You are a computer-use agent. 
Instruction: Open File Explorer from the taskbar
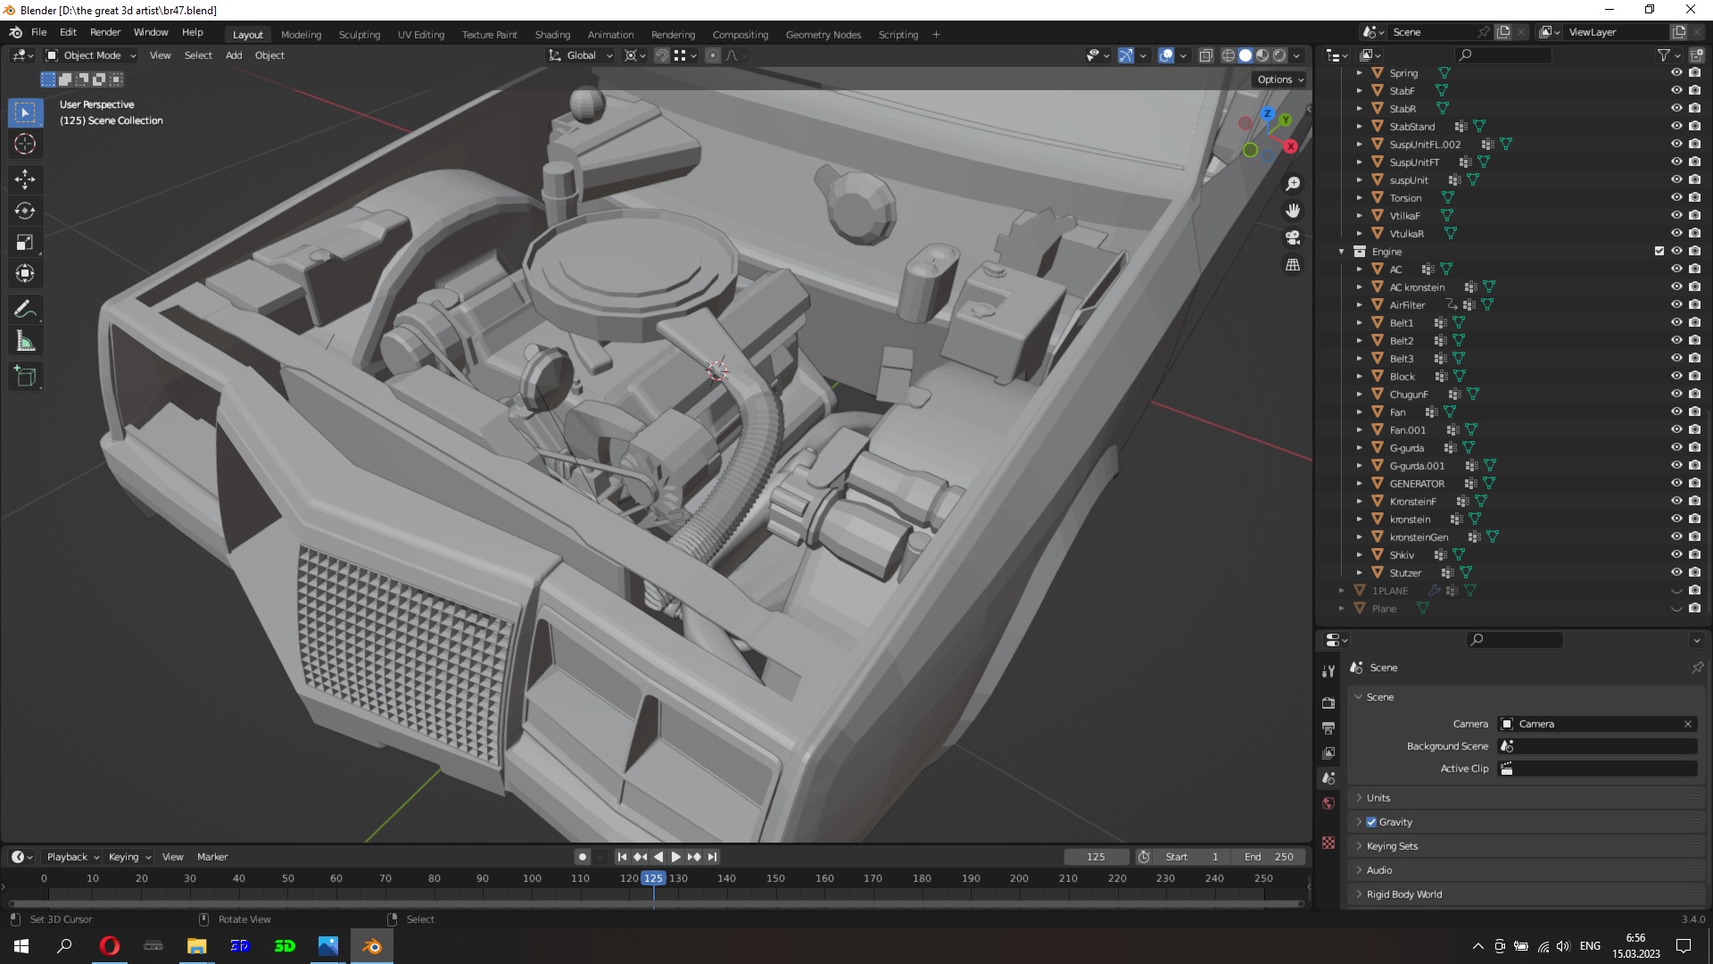pyautogui.click(x=196, y=946)
